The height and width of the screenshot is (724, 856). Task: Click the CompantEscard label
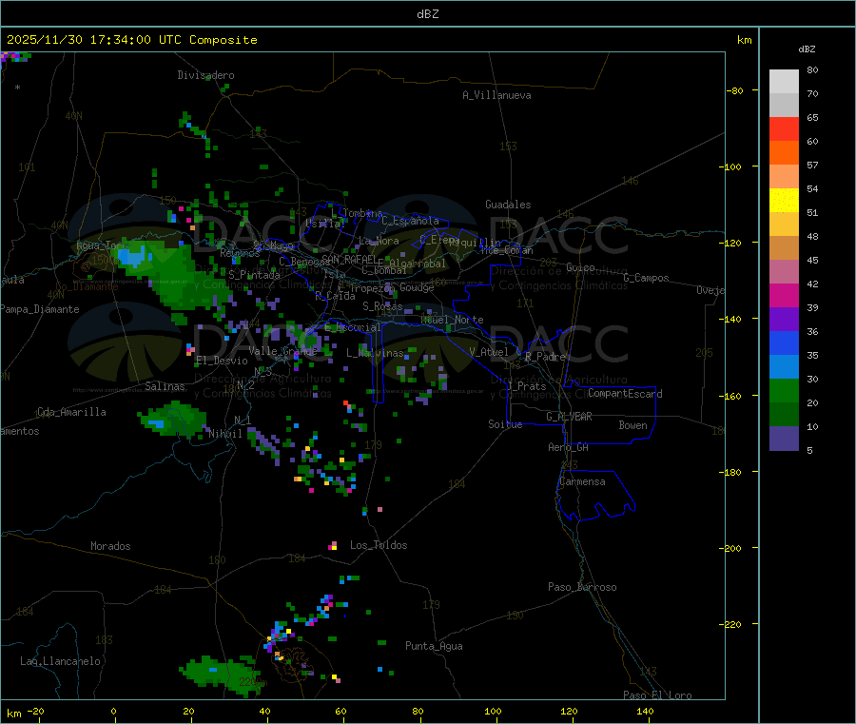[x=625, y=393]
